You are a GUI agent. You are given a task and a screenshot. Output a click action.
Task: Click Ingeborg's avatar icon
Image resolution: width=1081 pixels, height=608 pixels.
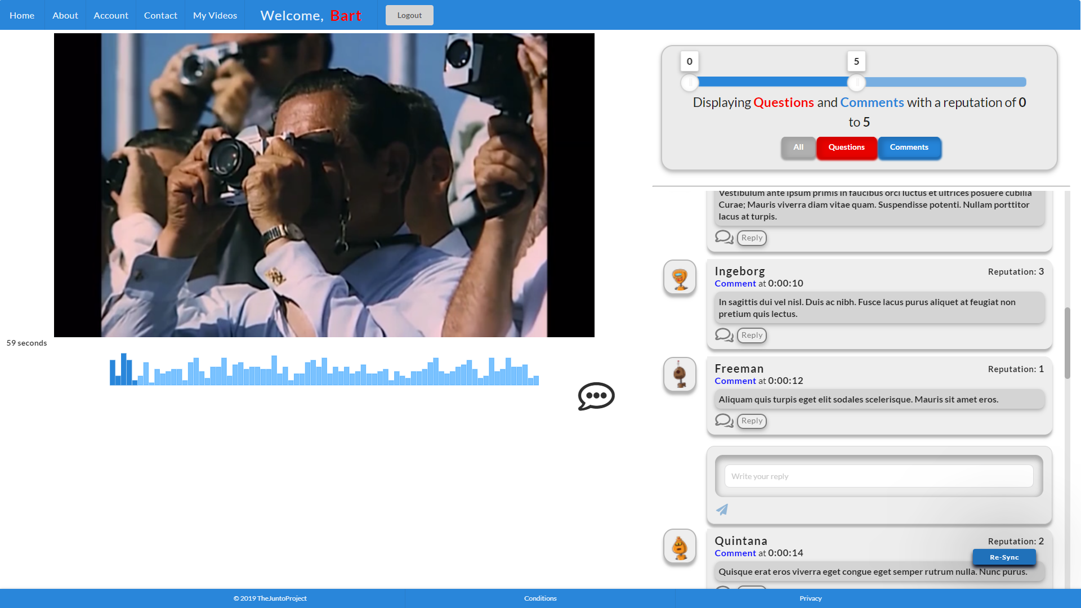[680, 277]
